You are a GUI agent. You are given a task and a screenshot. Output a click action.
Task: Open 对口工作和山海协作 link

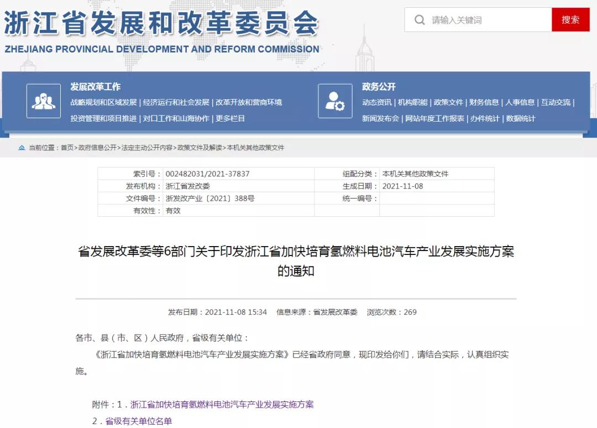coord(176,118)
